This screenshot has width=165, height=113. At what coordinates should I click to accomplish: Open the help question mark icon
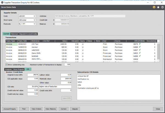click(x=163, y=7)
